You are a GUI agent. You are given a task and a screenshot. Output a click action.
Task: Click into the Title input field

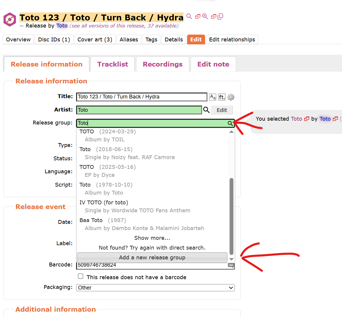coord(142,97)
